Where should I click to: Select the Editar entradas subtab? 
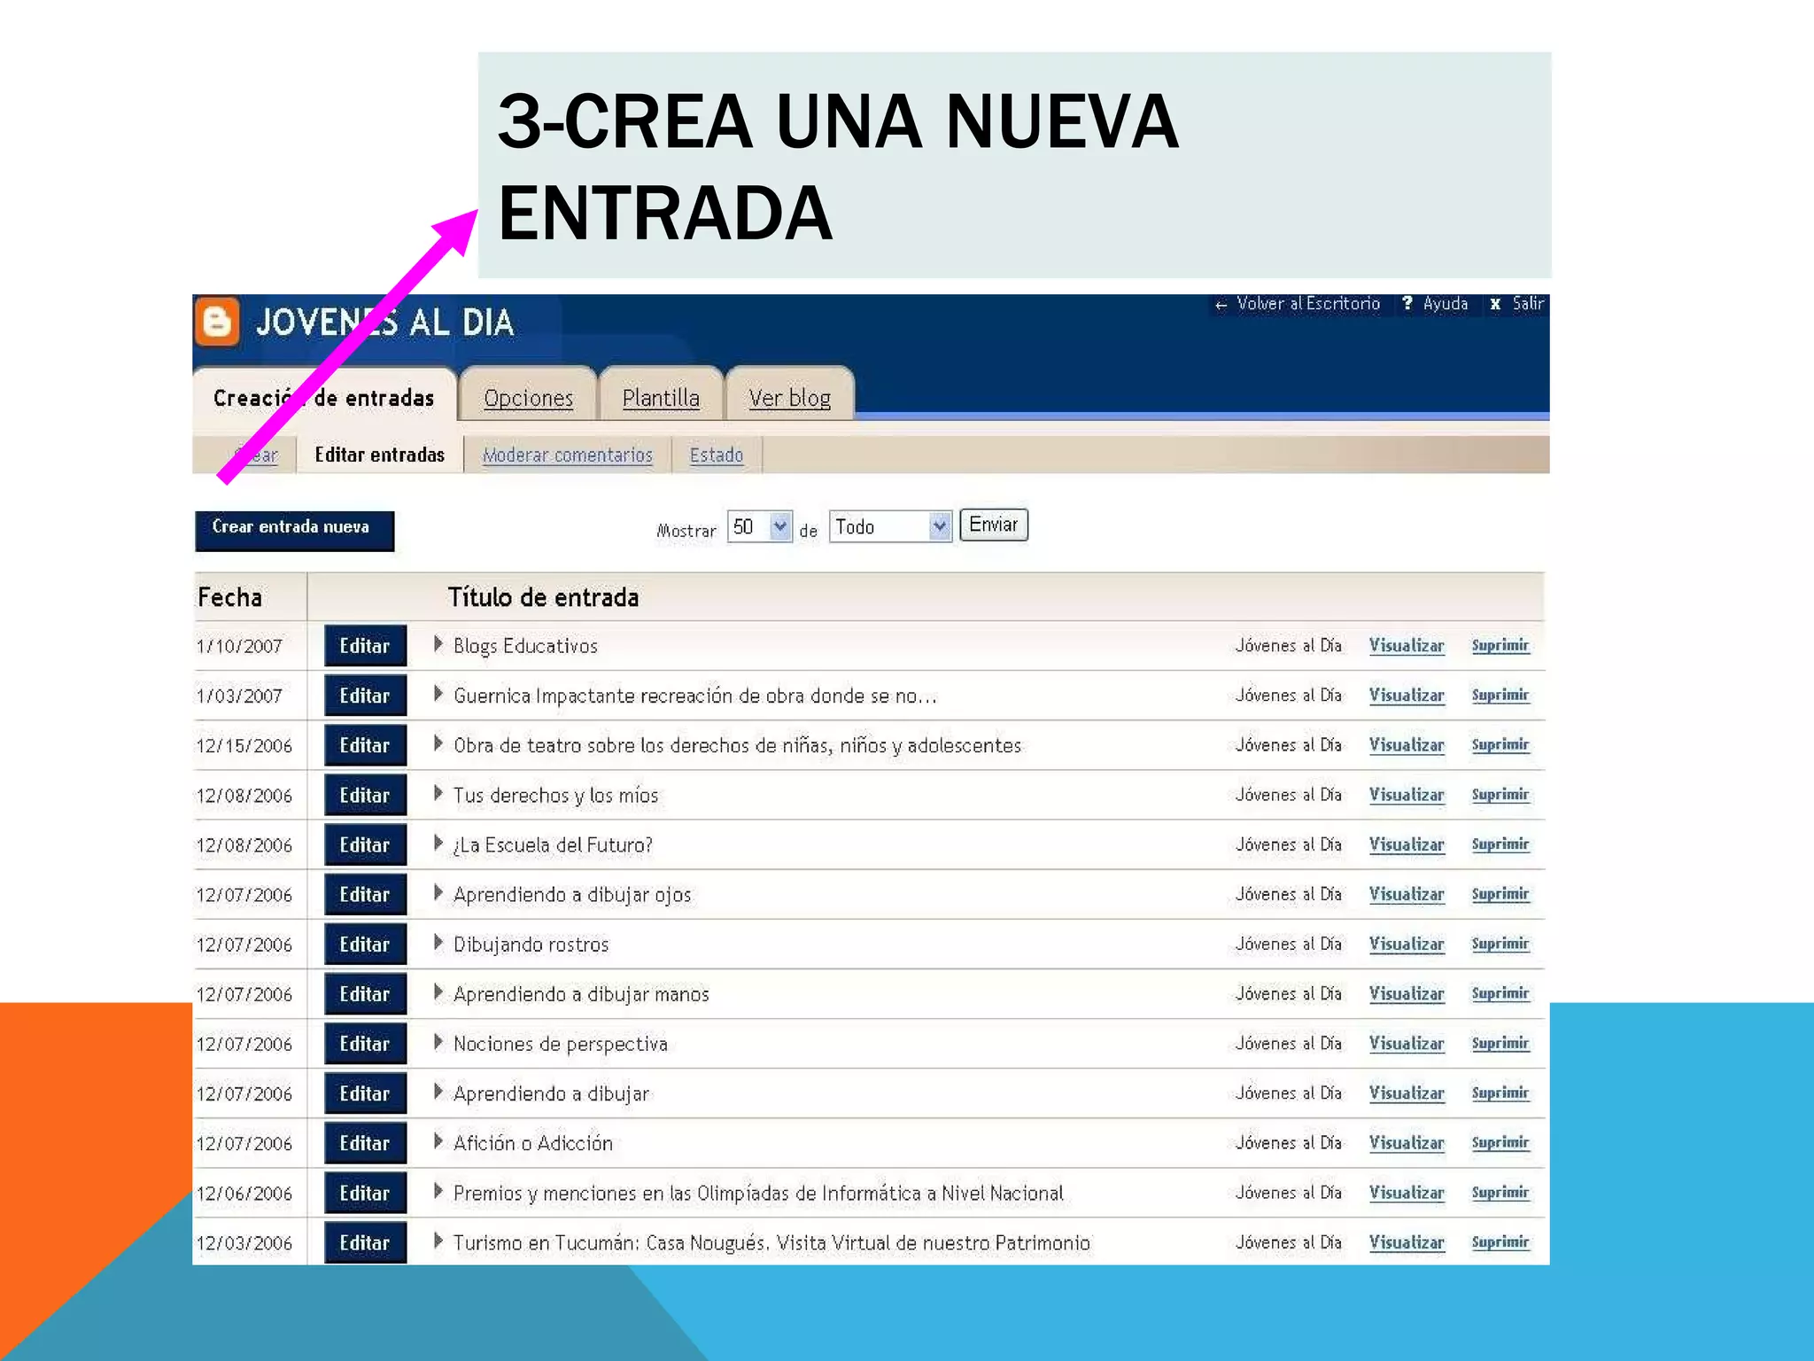pyautogui.click(x=380, y=455)
